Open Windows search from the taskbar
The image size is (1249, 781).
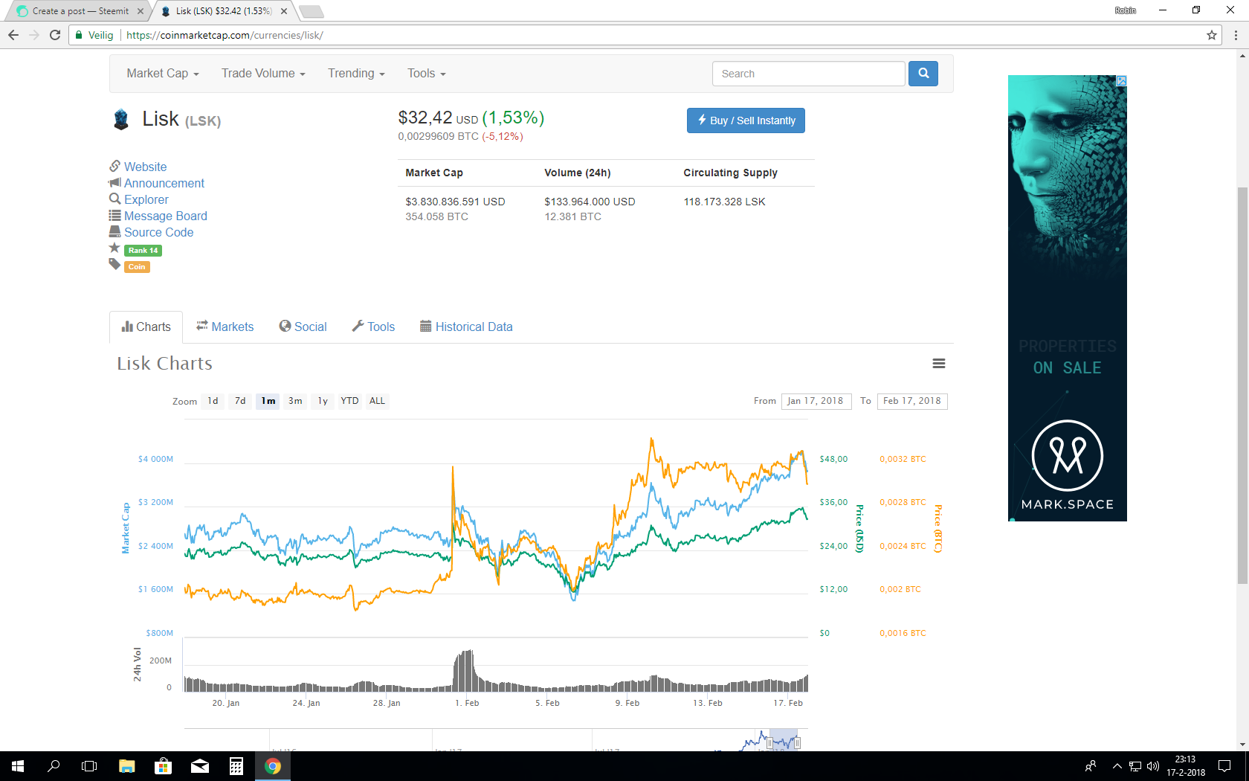tap(54, 766)
